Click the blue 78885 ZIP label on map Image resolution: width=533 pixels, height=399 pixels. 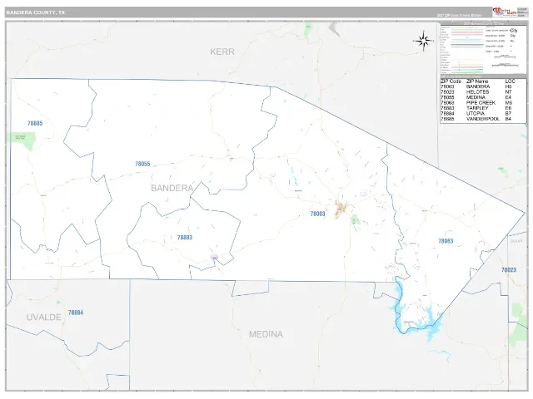click(35, 123)
